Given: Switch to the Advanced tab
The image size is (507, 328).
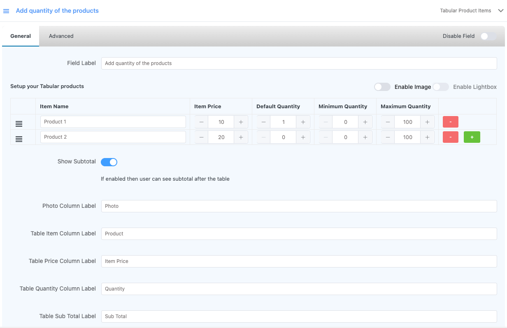Looking at the screenshot, I should 61,36.
